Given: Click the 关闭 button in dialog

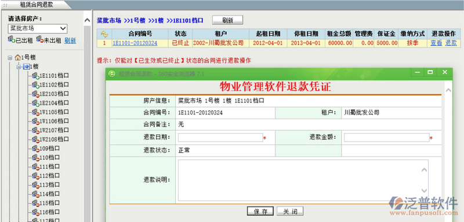Looking at the screenshot, I should [289, 212].
